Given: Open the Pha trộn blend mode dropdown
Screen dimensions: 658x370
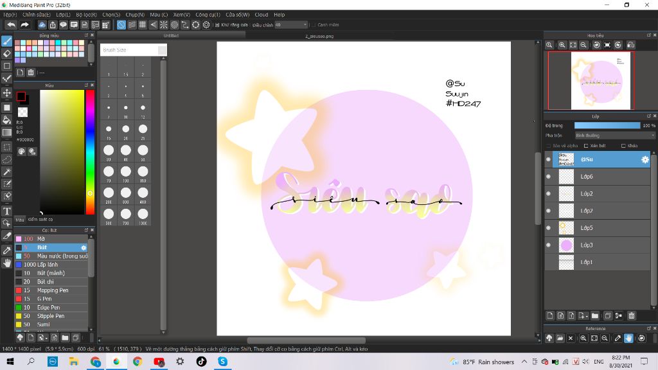Looking at the screenshot, I should pos(614,136).
